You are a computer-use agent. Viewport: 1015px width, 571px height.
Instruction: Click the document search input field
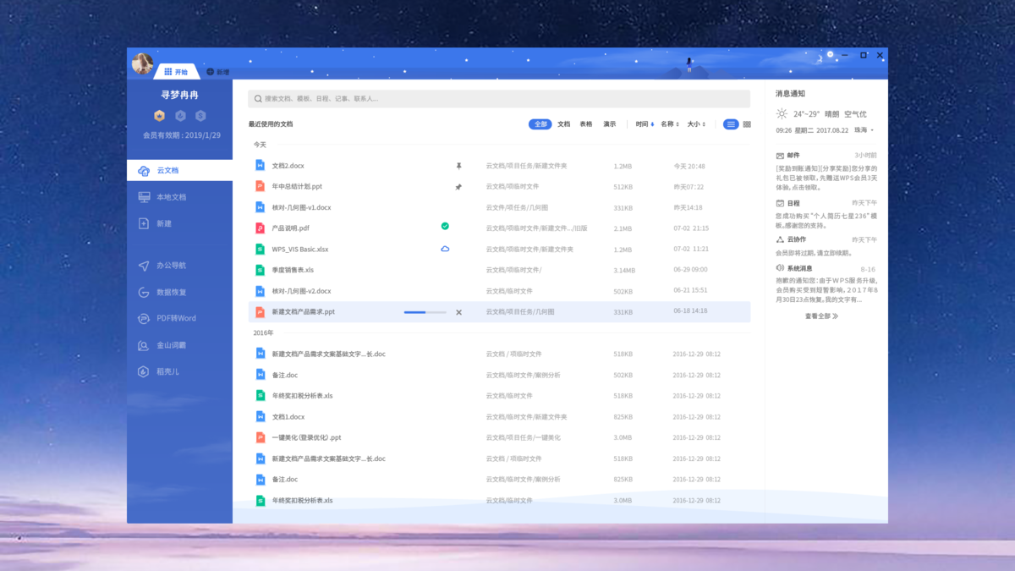click(499, 99)
